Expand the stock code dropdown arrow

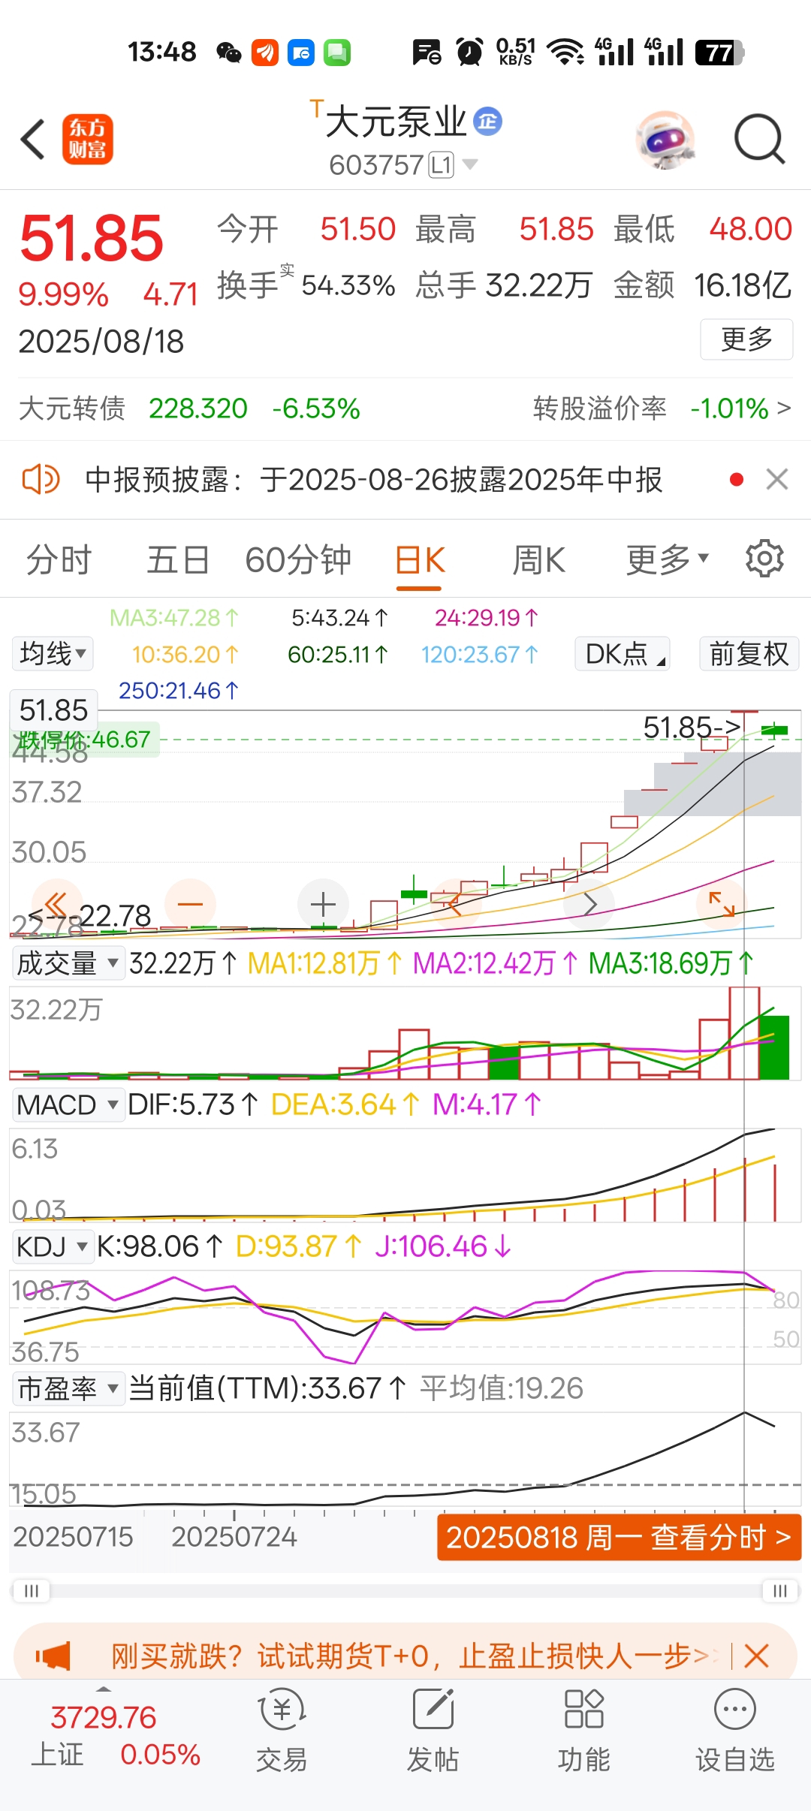tap(470, 164)
